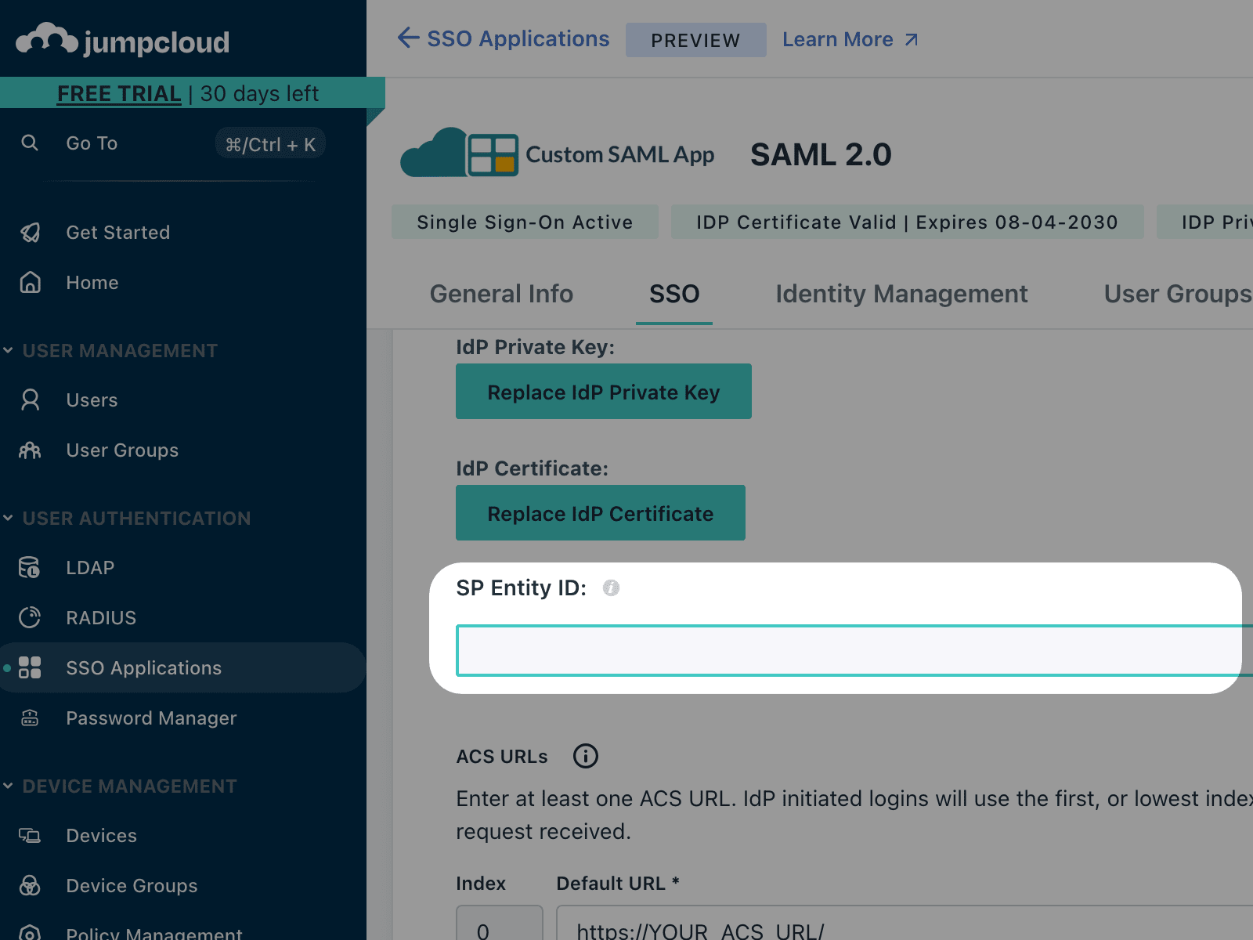Click the RADIUS icon
This screenshot has width=1253, height=940.
coord(30,618)
